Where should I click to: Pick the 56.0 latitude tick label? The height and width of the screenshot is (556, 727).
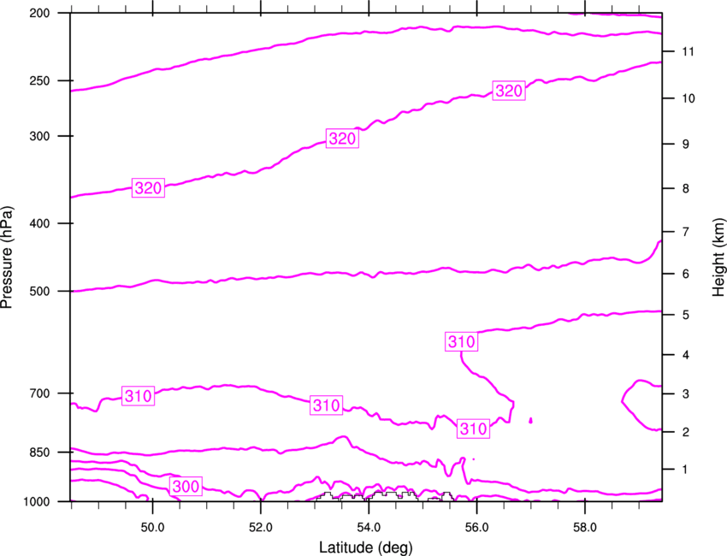click(x=476, y=528)
